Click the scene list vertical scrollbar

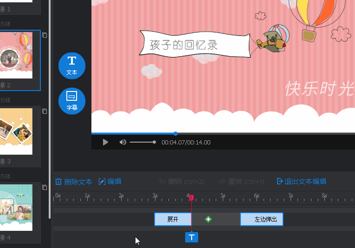point(50,109)
